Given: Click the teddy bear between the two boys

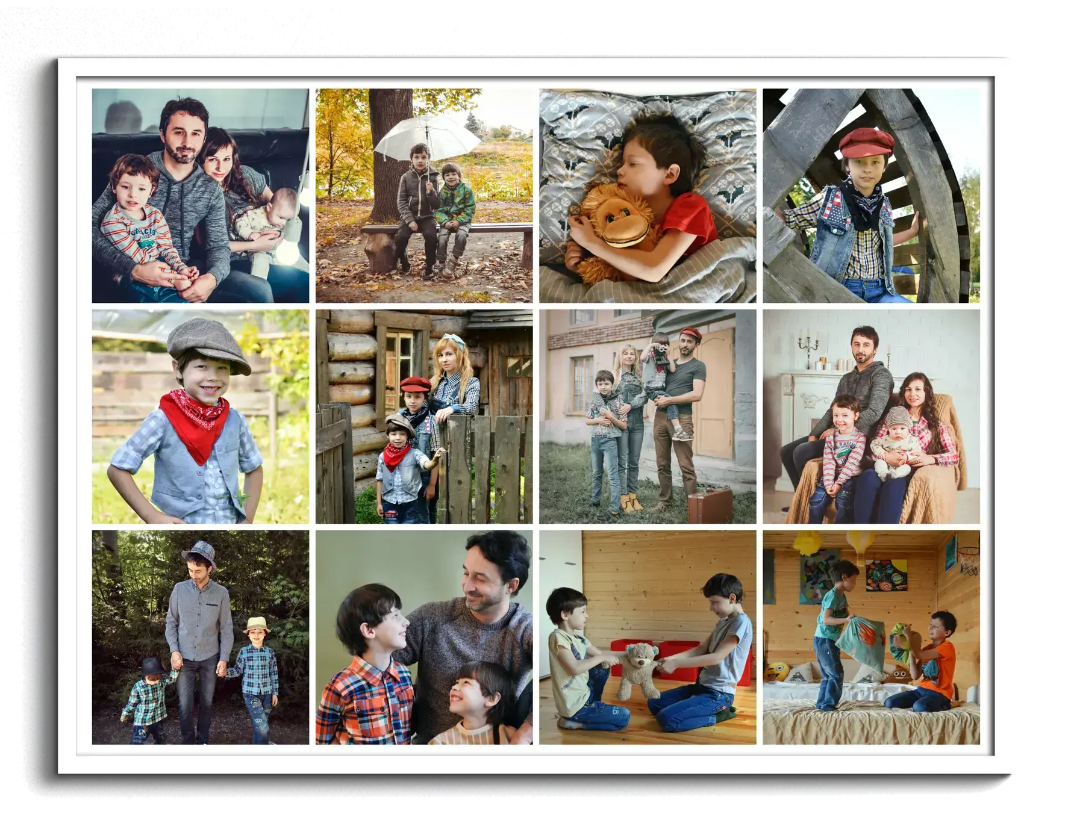Looking at the screenshot, I should 637,668.
